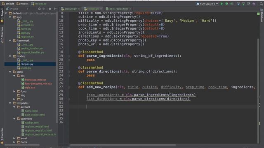This screenshot has height=148, width=264.
Task: Click Hide Project panel icon
Action: pyautogui.click(x=55, y=9)
